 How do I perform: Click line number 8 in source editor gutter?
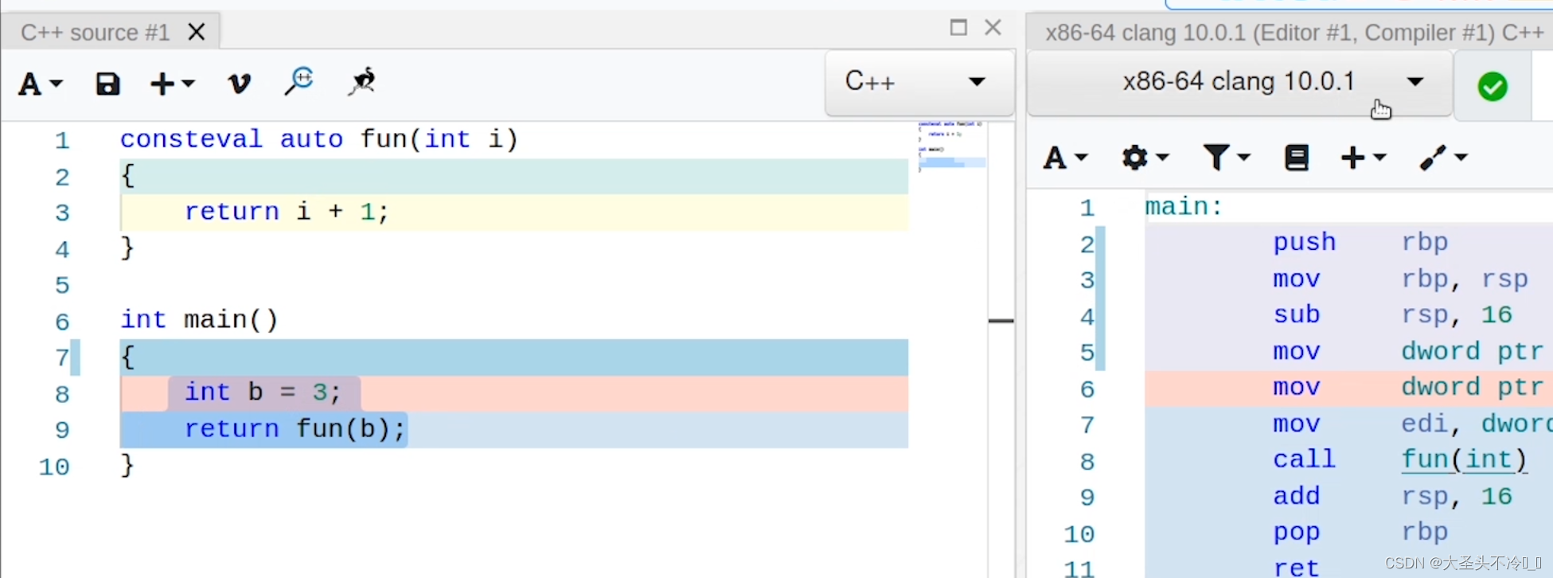point(62,393)
